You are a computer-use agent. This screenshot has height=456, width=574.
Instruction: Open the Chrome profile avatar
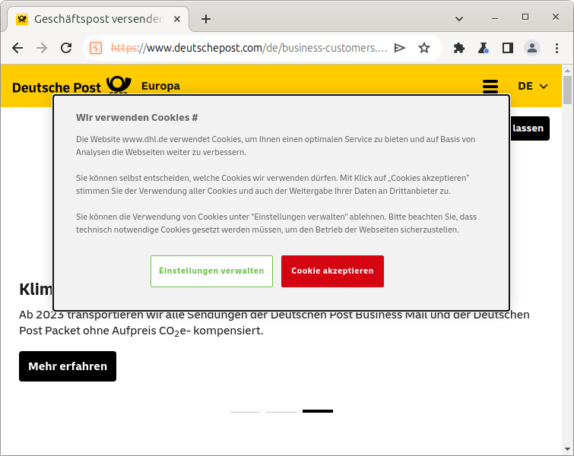click(x=532, y=48)
